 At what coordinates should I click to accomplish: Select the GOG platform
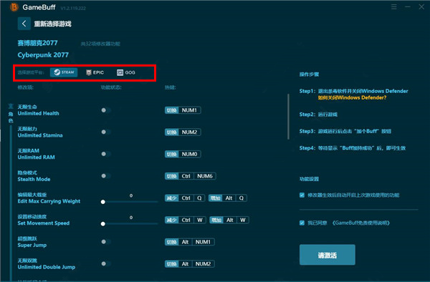tap(126, 72)
